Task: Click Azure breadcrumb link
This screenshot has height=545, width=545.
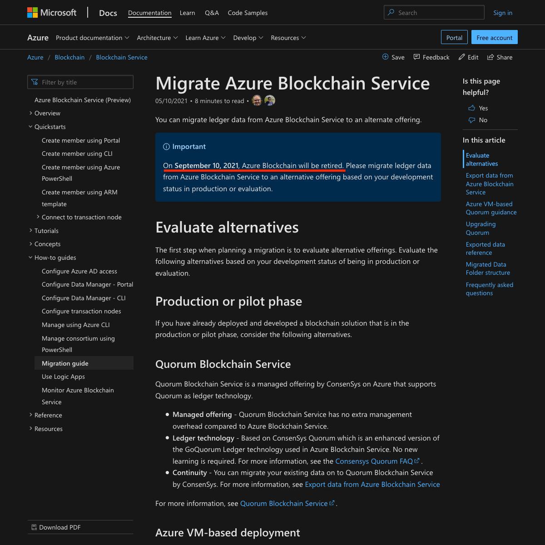Action: [x=35, y=57]
